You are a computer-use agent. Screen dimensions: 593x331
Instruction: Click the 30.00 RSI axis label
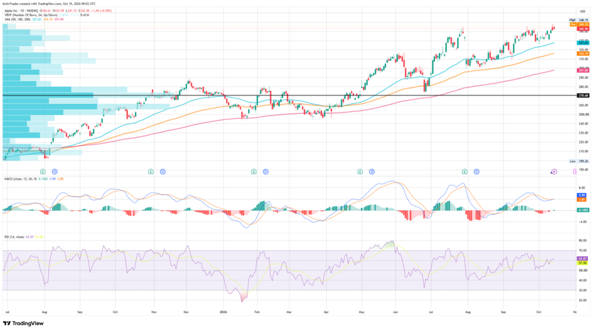[583, 290]
